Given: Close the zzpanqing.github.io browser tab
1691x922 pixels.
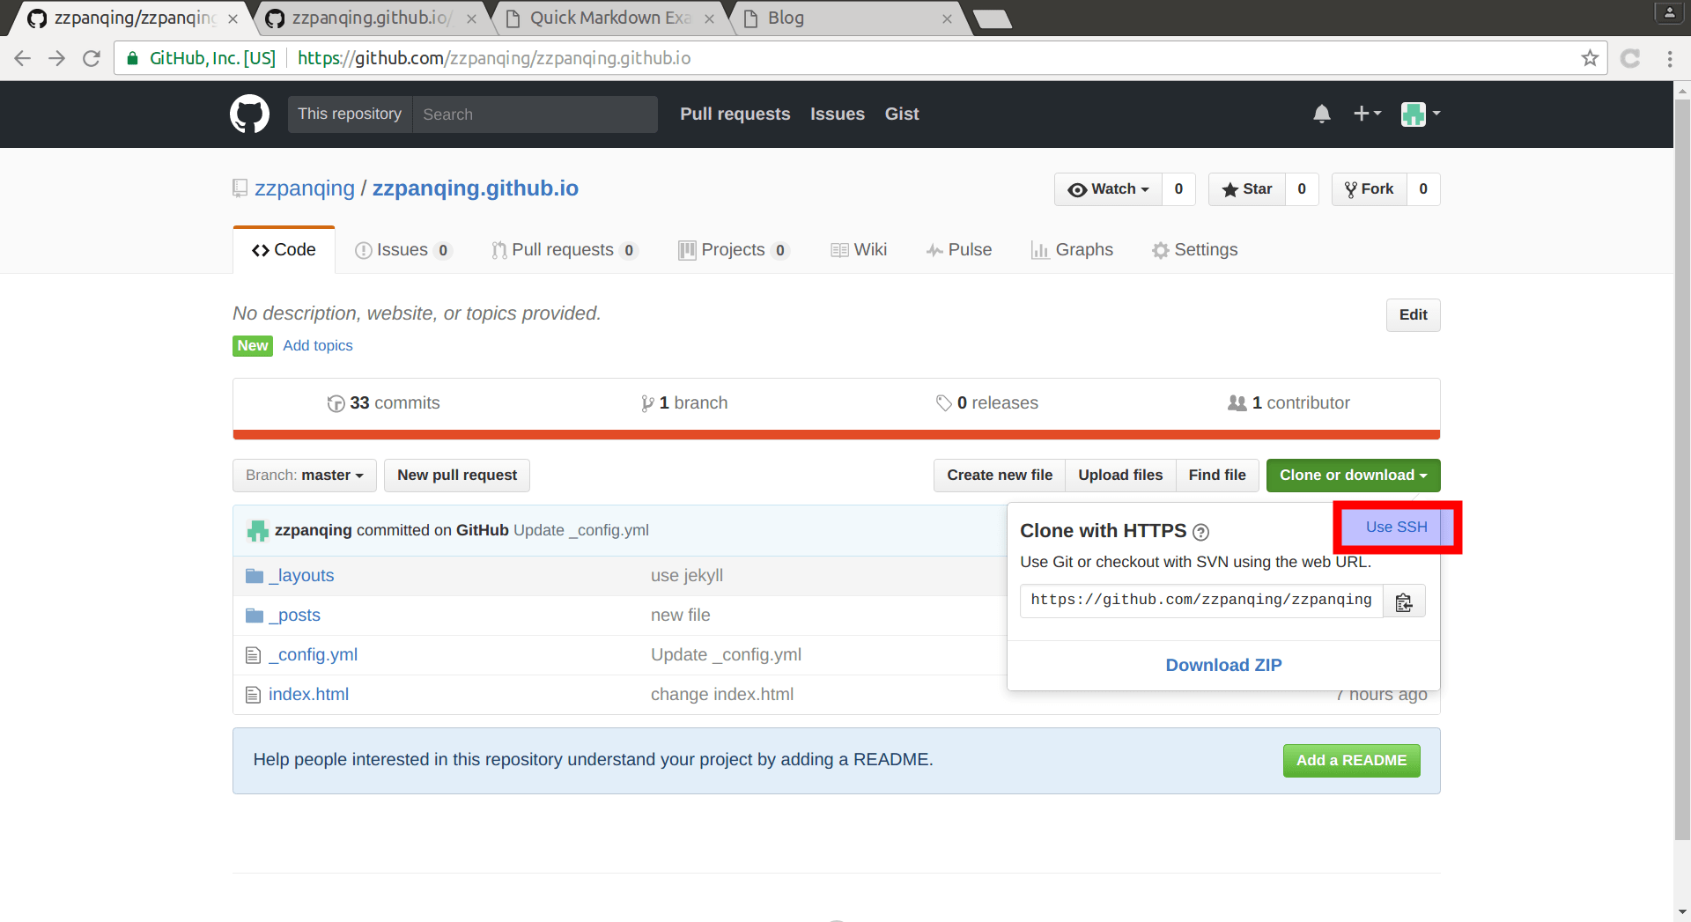Looking at the screenshot, I should click(x=471, y=18).
